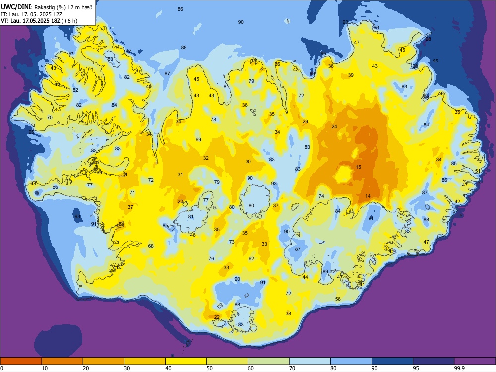Select the '60' legend scale label

[x=251, y=368]
